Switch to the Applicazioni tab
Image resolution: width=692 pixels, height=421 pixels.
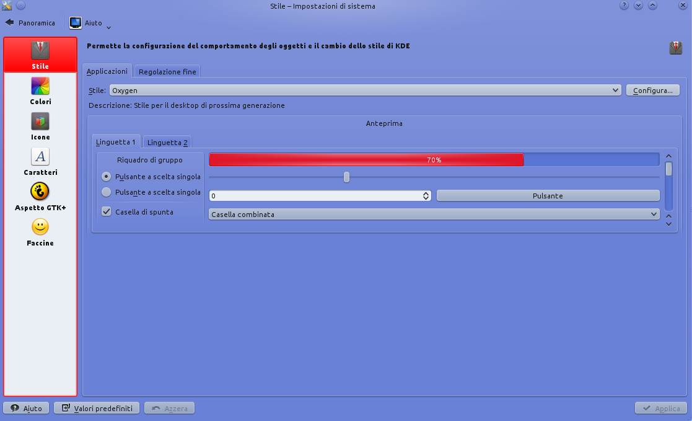[x=107, y=71]
